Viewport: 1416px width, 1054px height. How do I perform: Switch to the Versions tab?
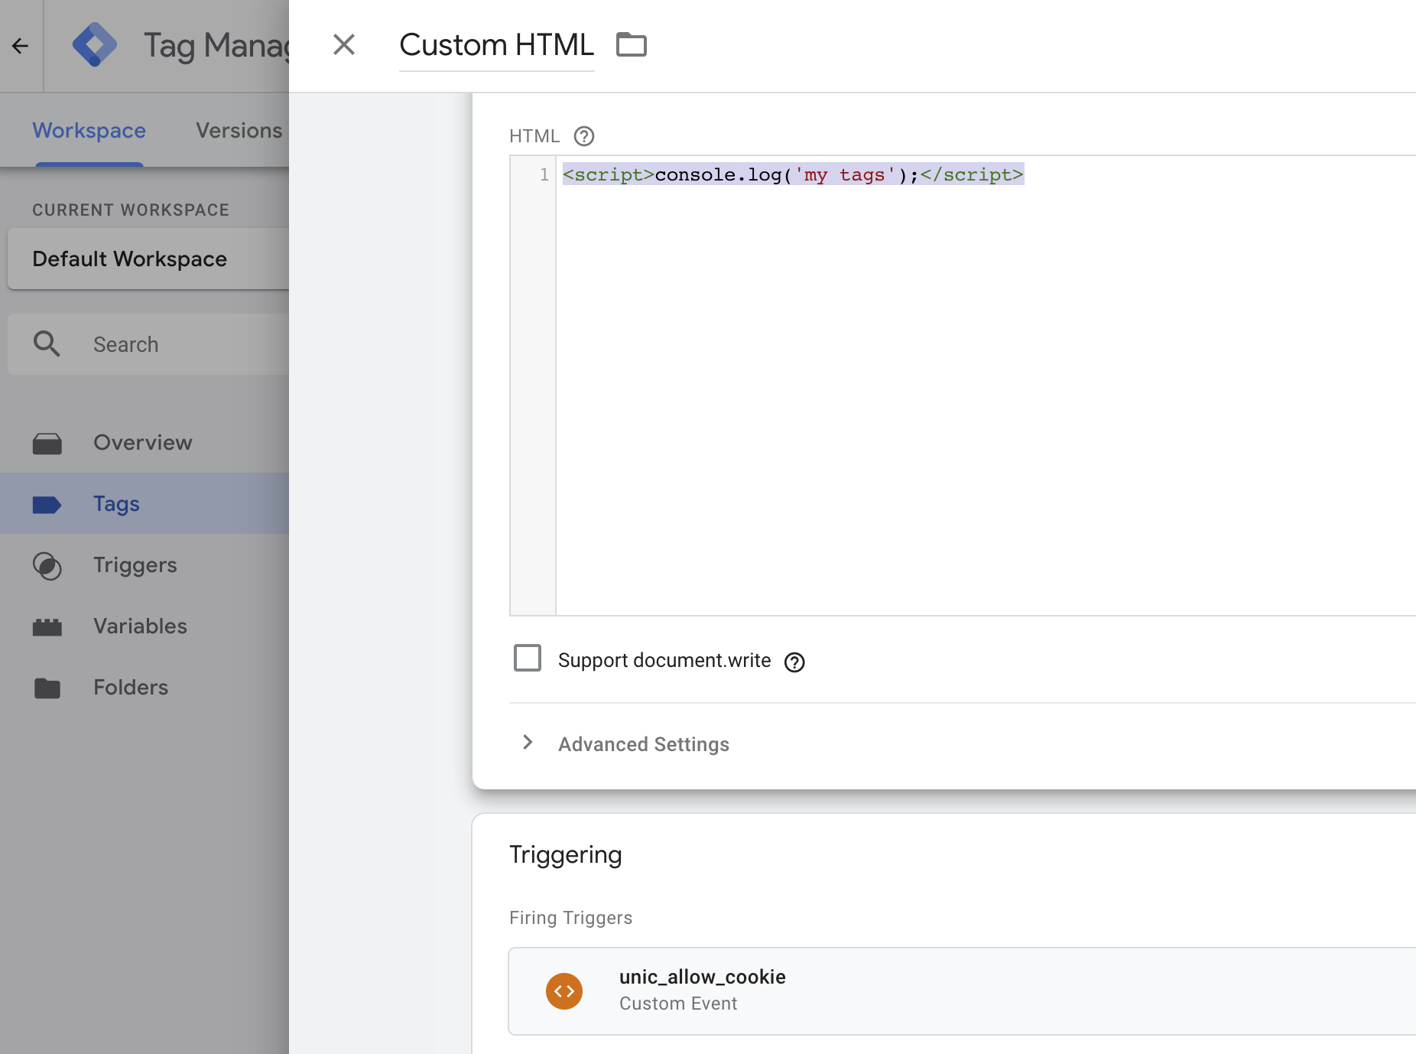[x=239, y=131]
